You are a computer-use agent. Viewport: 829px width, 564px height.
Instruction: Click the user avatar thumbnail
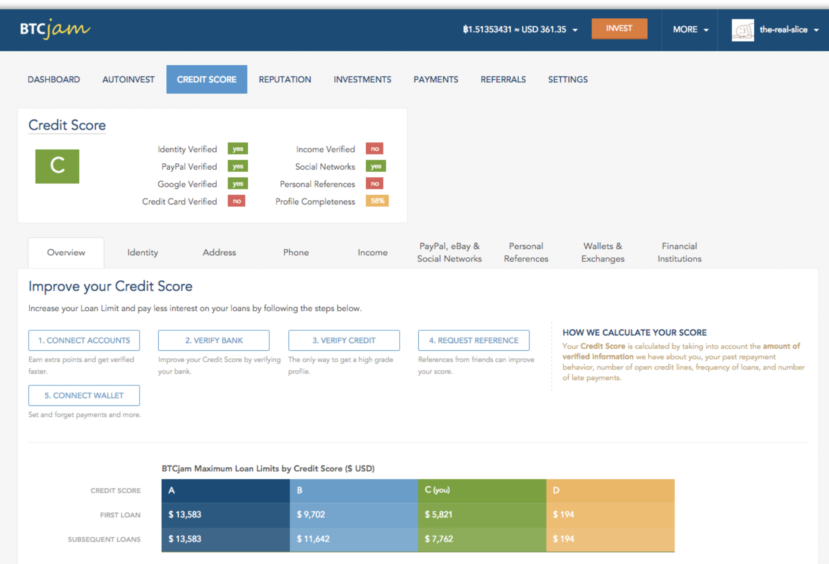click(x=742, y=30)
